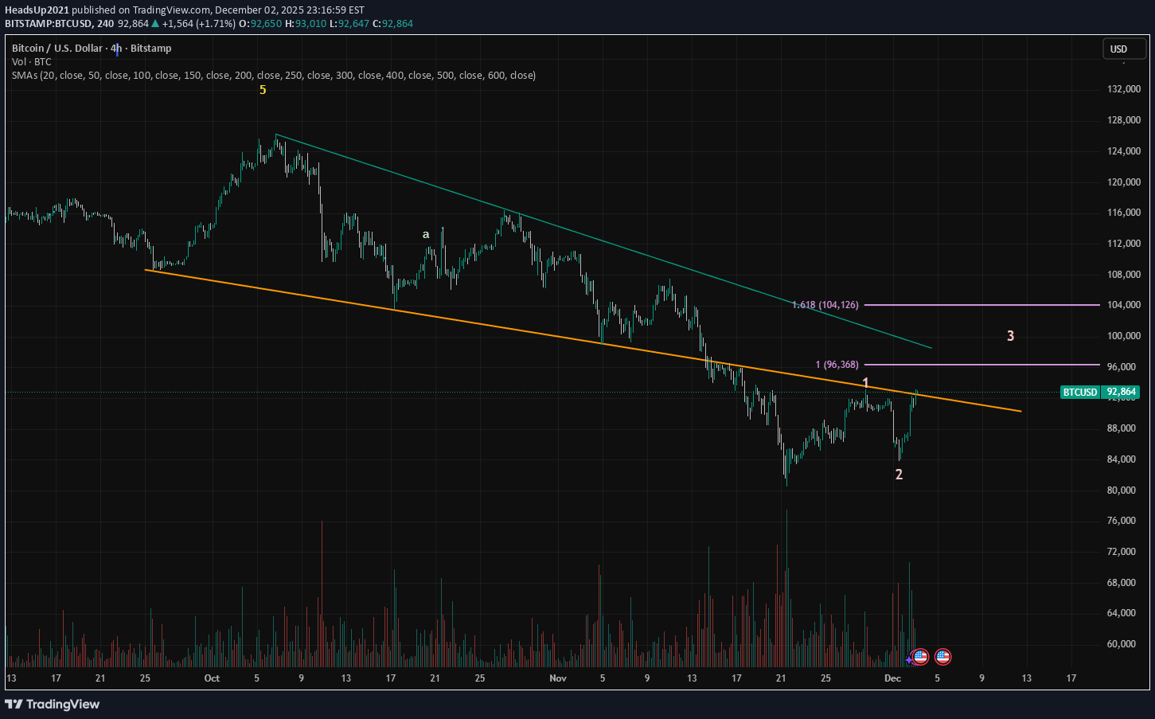The height and width of the screenshot is (719, 1155).
Task: Click the BTCUSD 92,864 price label
Action: [1099, 392]
